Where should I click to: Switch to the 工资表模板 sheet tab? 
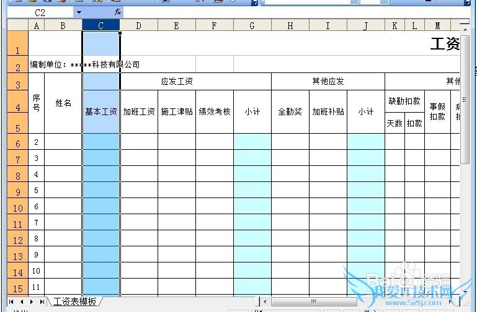74,301
